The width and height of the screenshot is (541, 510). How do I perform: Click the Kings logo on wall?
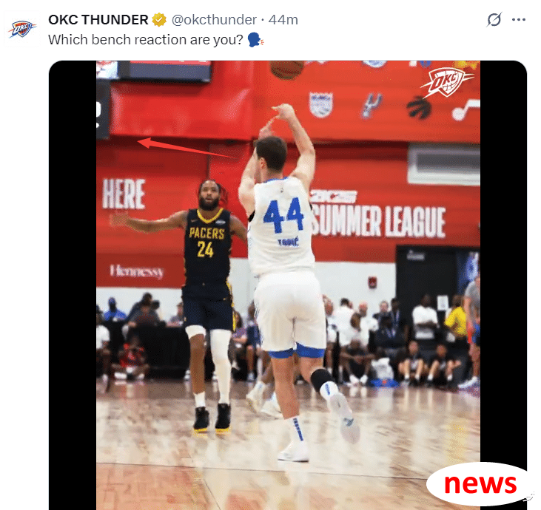click(x=321, y=104)
